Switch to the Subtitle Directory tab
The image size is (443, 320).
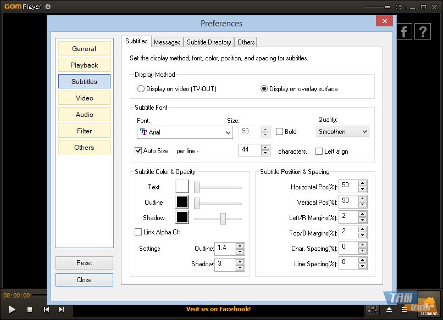coord(209,42)
